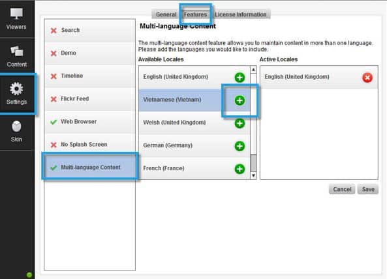
Task: Remove English (United Kingdom) from Active Locales
Action: tap(367, 78)
